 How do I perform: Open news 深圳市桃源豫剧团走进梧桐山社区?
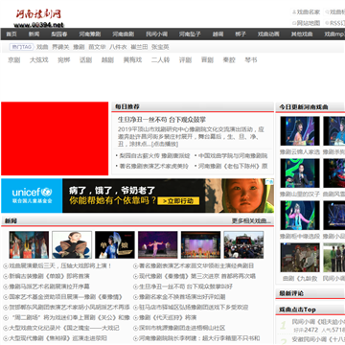click(x=182, y=328)
